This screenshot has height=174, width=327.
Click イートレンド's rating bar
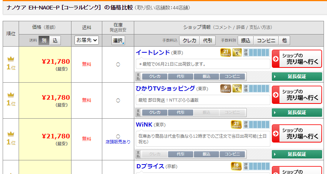click(x=257, y=52)
